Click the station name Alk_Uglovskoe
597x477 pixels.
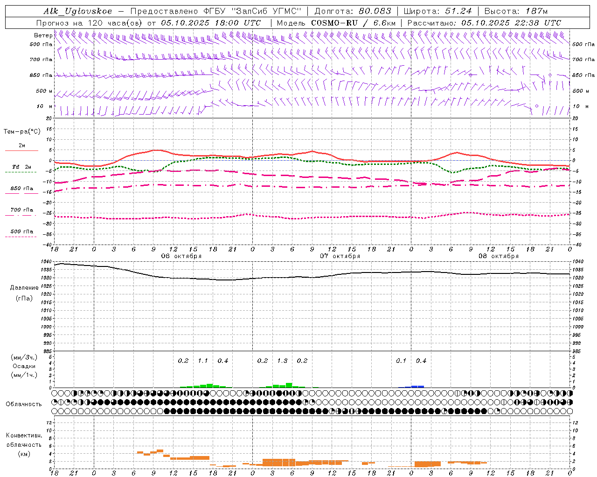tap(78, 11)
